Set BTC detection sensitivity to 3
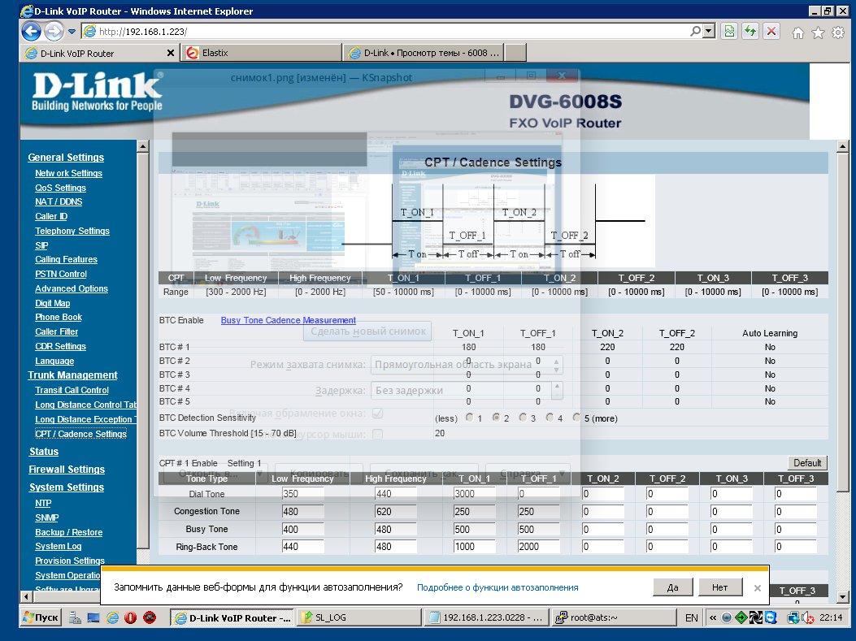This screenshot has width=856, height=641. click(523, 418)
